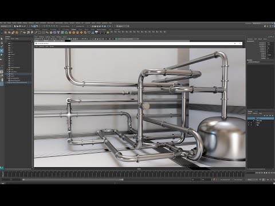
Task: Open the No Anim Layer dropdown
Action: coord(238,180)
